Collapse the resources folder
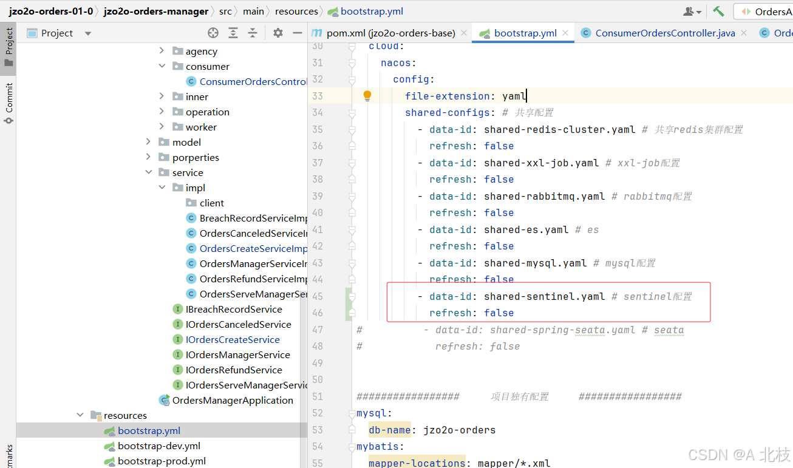793x468 pixels. (80, 415)
